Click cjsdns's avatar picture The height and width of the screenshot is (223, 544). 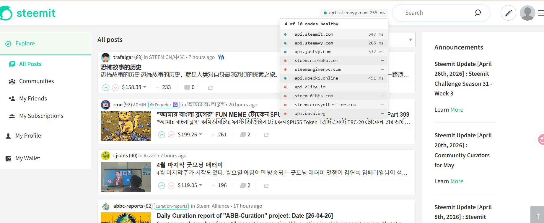tap(106, 156)
